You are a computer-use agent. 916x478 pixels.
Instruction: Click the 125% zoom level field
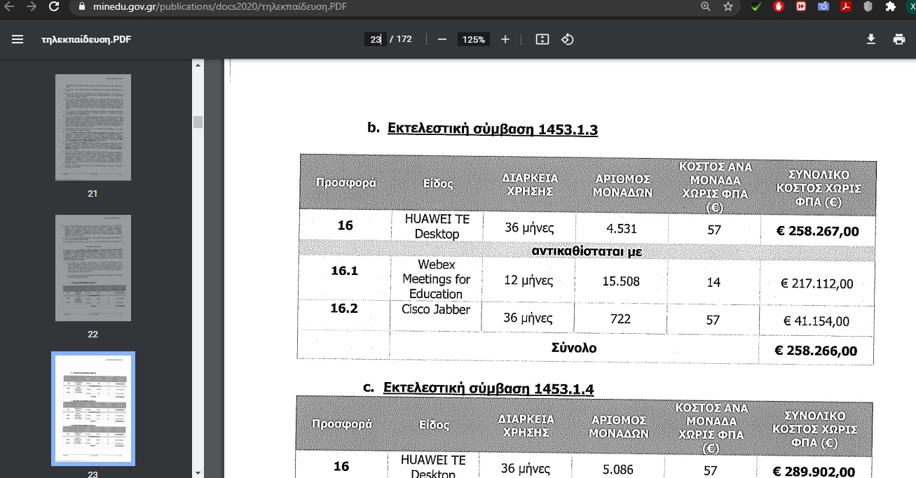(x=473, y=39)
